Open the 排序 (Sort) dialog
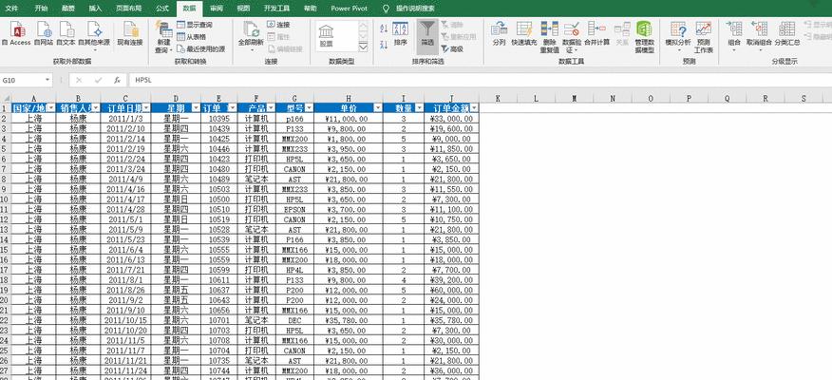The image size is (832, 380). point(401,33)
